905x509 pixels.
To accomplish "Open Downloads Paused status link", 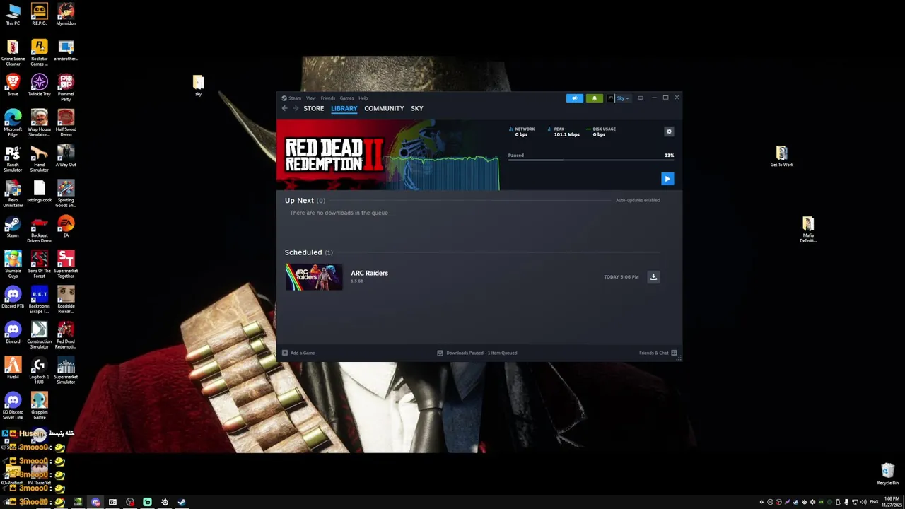I will pyautogui.click(x=477, y=353).
